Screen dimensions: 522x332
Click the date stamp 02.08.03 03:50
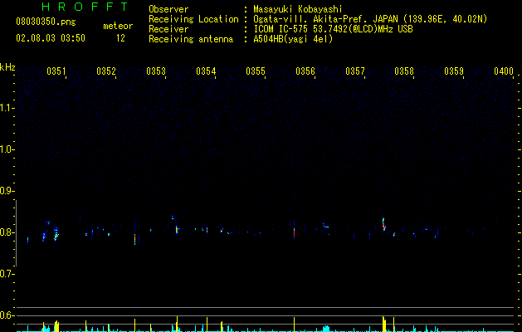pos(51,38)
